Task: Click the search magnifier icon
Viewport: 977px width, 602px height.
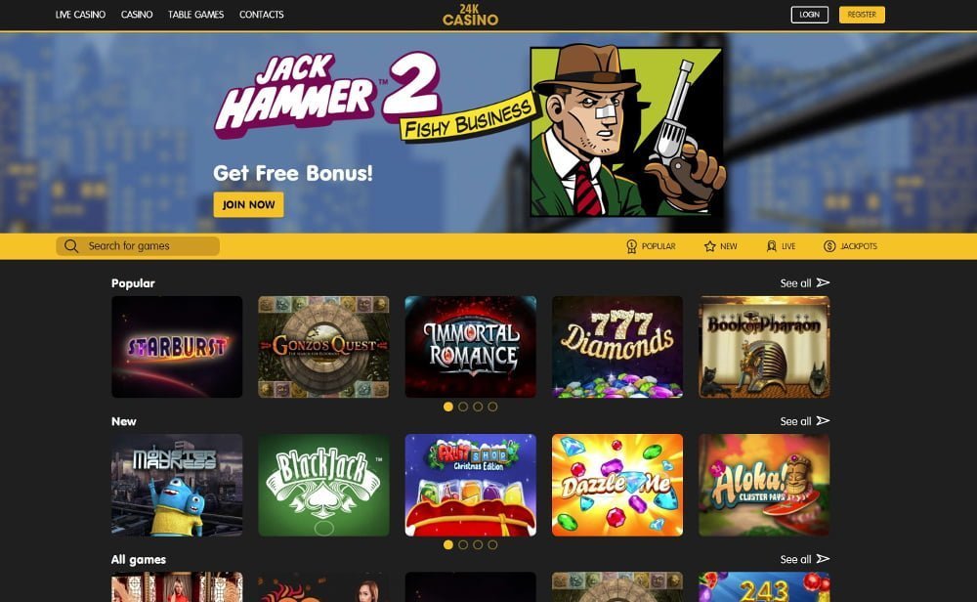Action: 71,246
